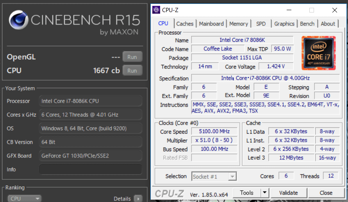Viewport: 348px width, 202px height.
Task: Open the CPU ranking dropdown in Cinebench
Action: (x=25, y=198)
